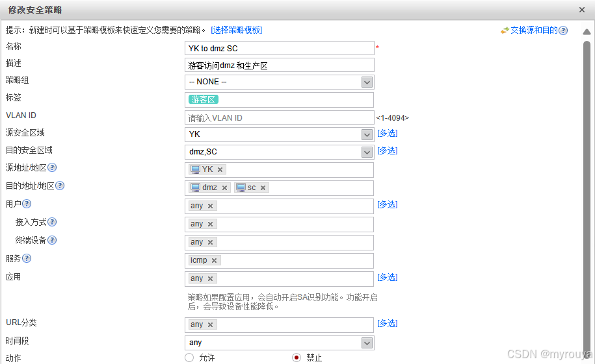The width and height of the screenshot is (595, 364).
Task: Click the VLAN ID input field
Action: [279, 118]
